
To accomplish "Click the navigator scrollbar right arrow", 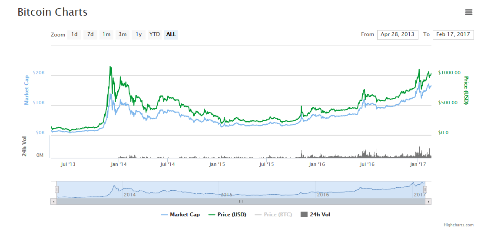I will click(x=428, y=202).
